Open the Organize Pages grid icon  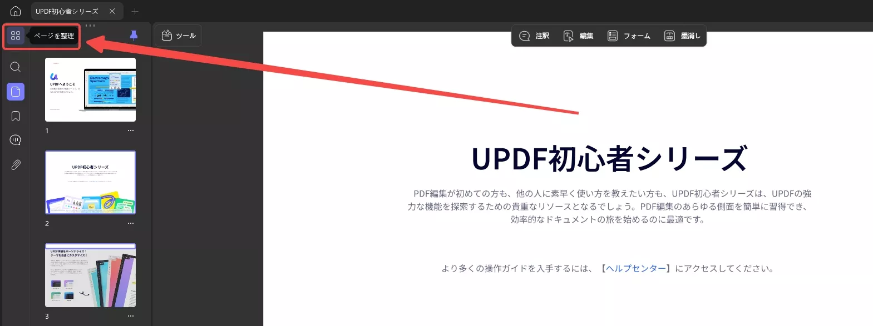pyautogui.click(x=16, y=36)
